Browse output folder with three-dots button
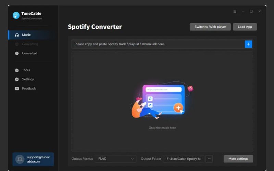Viewport: 274px width, 171px height. tap(209, 159)
